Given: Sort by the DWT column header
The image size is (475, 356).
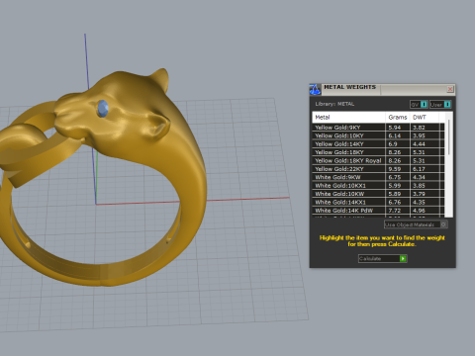Looking at the screenshot, I should [425, 118].
